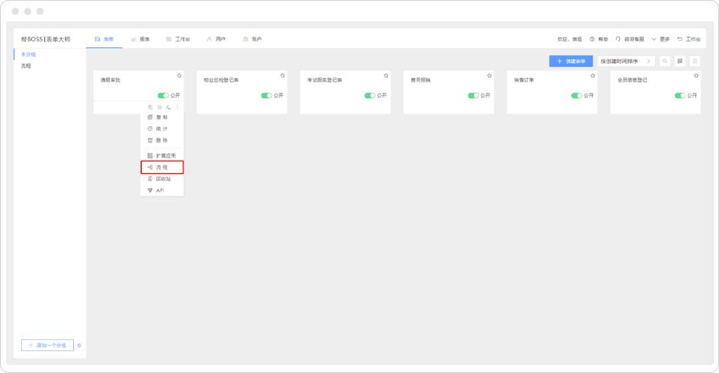
Task: Toggle 公开 switch on 会员信息登记 card
Action: [680, 95]
